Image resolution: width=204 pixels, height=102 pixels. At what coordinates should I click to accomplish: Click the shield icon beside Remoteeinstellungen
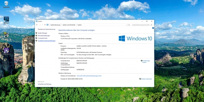[36, 36]
